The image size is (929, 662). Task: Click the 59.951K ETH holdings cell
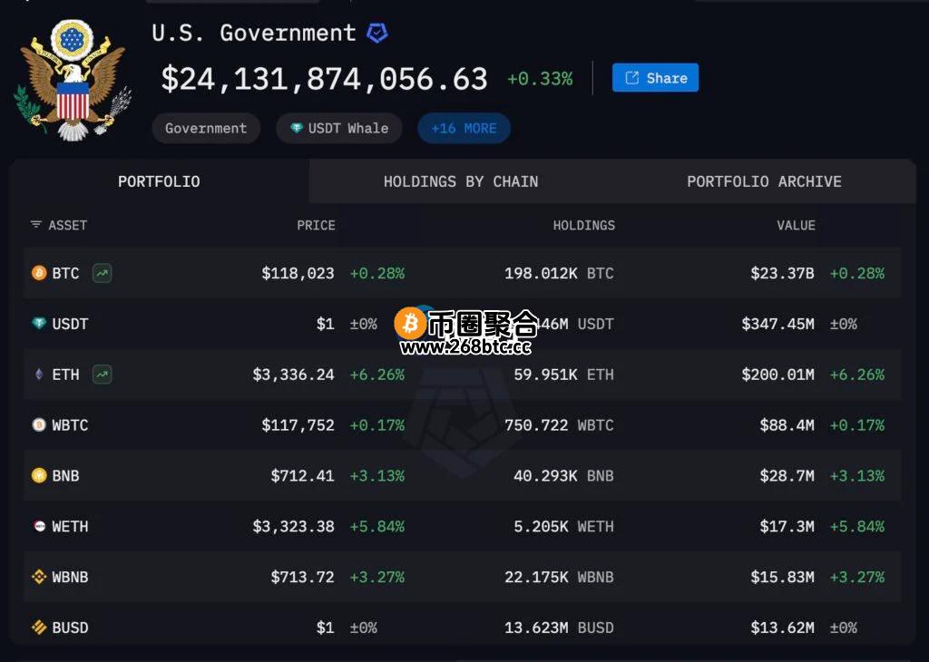(563, 375)
